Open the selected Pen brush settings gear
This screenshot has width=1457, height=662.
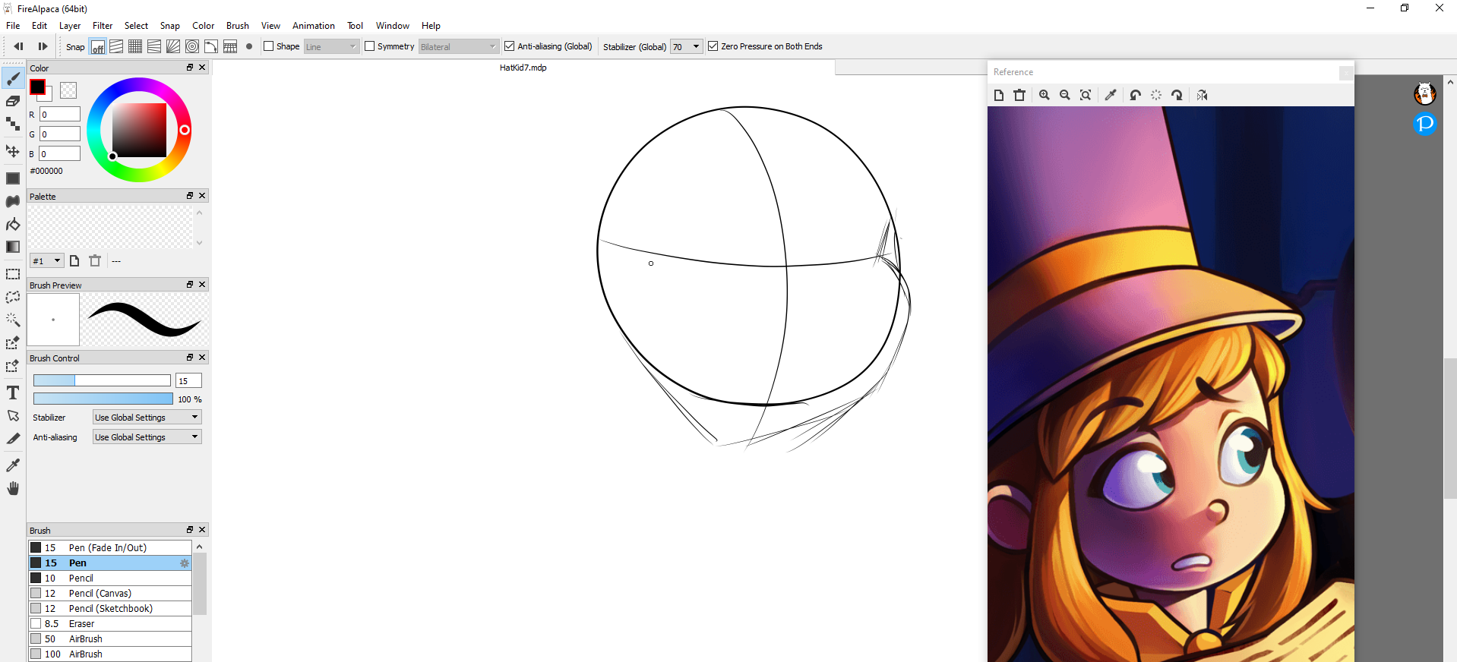184,563
